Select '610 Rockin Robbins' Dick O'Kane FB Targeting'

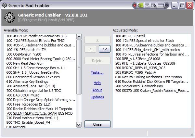tap(151, 82)
